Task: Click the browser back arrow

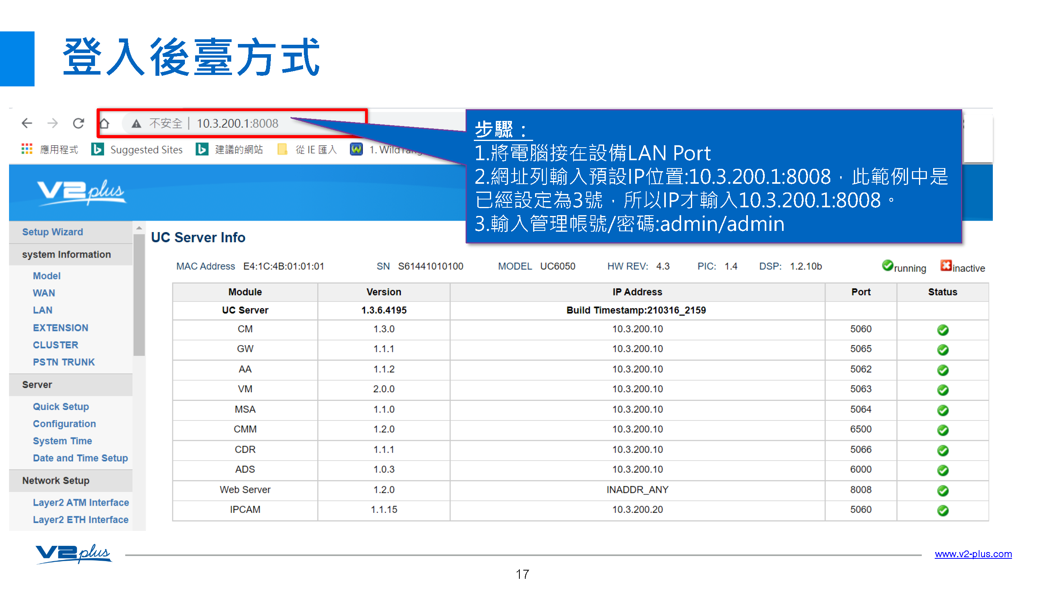Action: [x=27, y=123]
